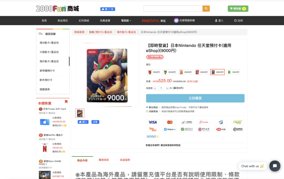Open the 2000Fun store logo homepage

pyautogui.click(x=57, y=9)
